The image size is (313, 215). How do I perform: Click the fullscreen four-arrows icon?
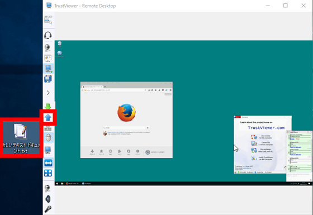[48, 173]
